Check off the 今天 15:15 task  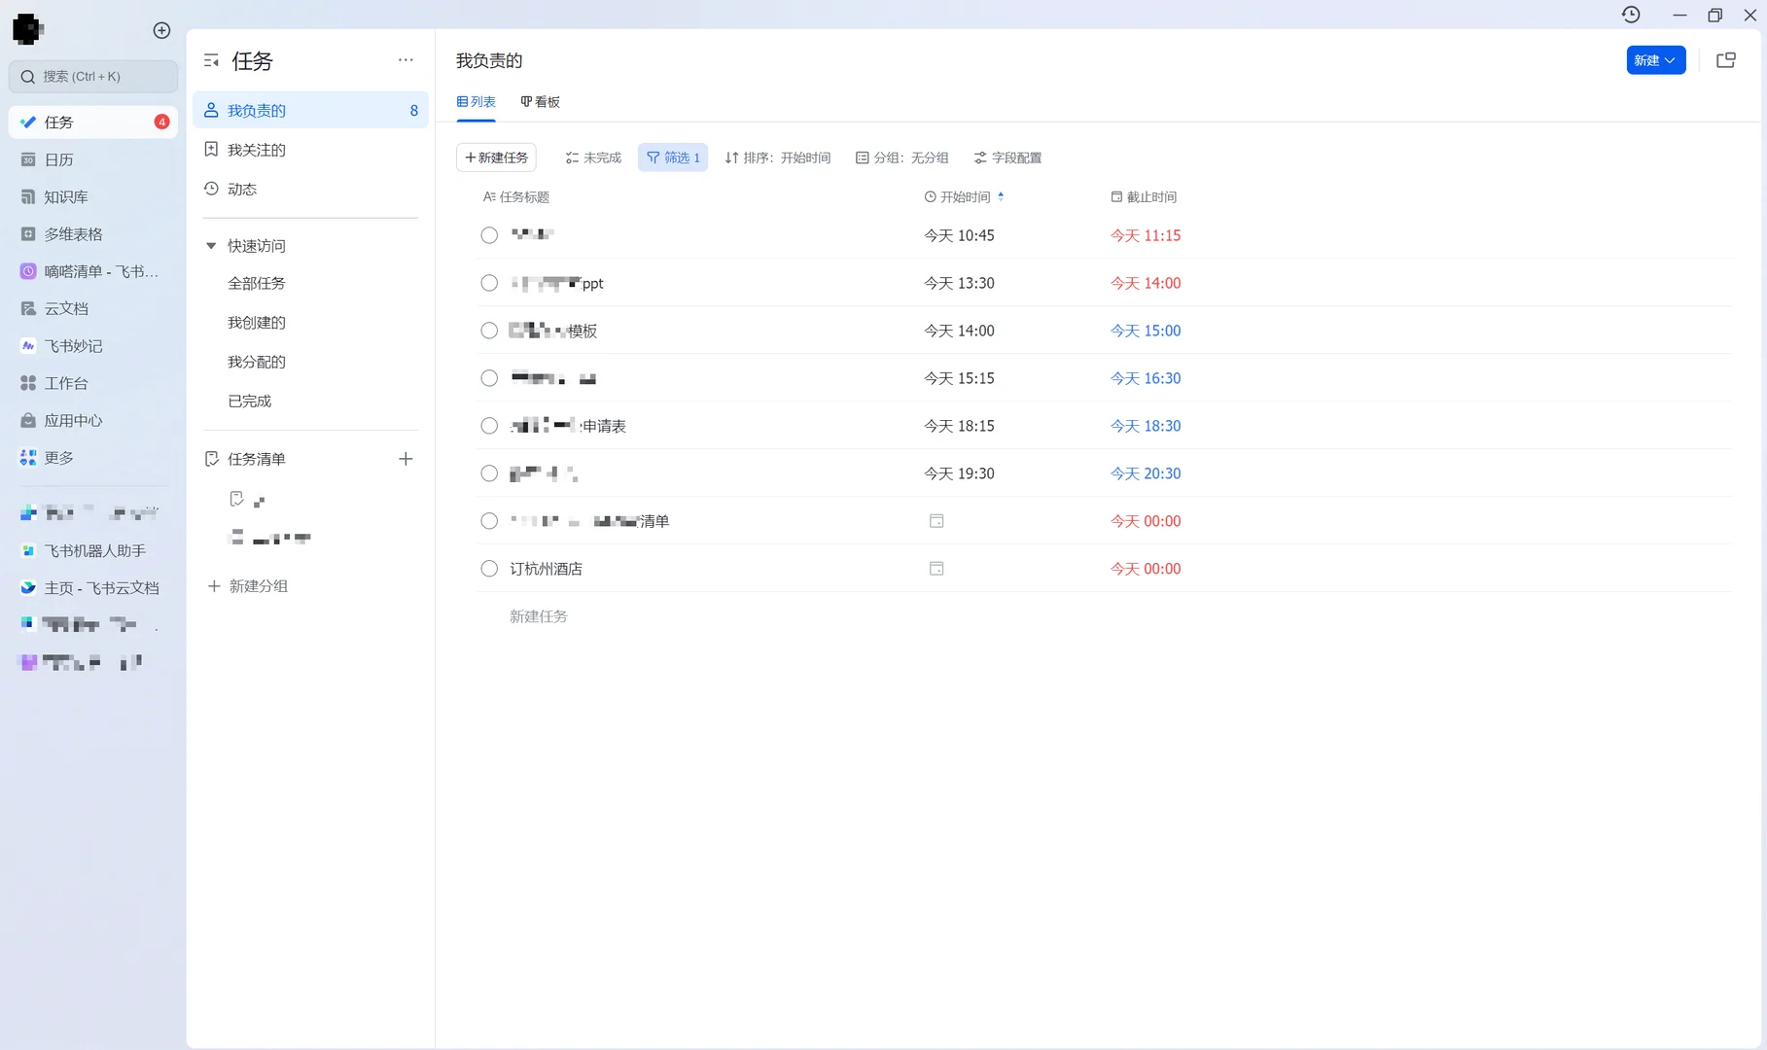coord(489,378)
